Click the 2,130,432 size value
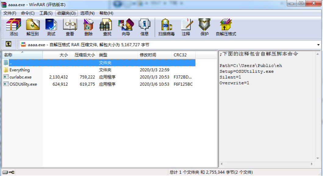Screen dimensions: 323x176 pyautogui.click(x=59, y=77)
